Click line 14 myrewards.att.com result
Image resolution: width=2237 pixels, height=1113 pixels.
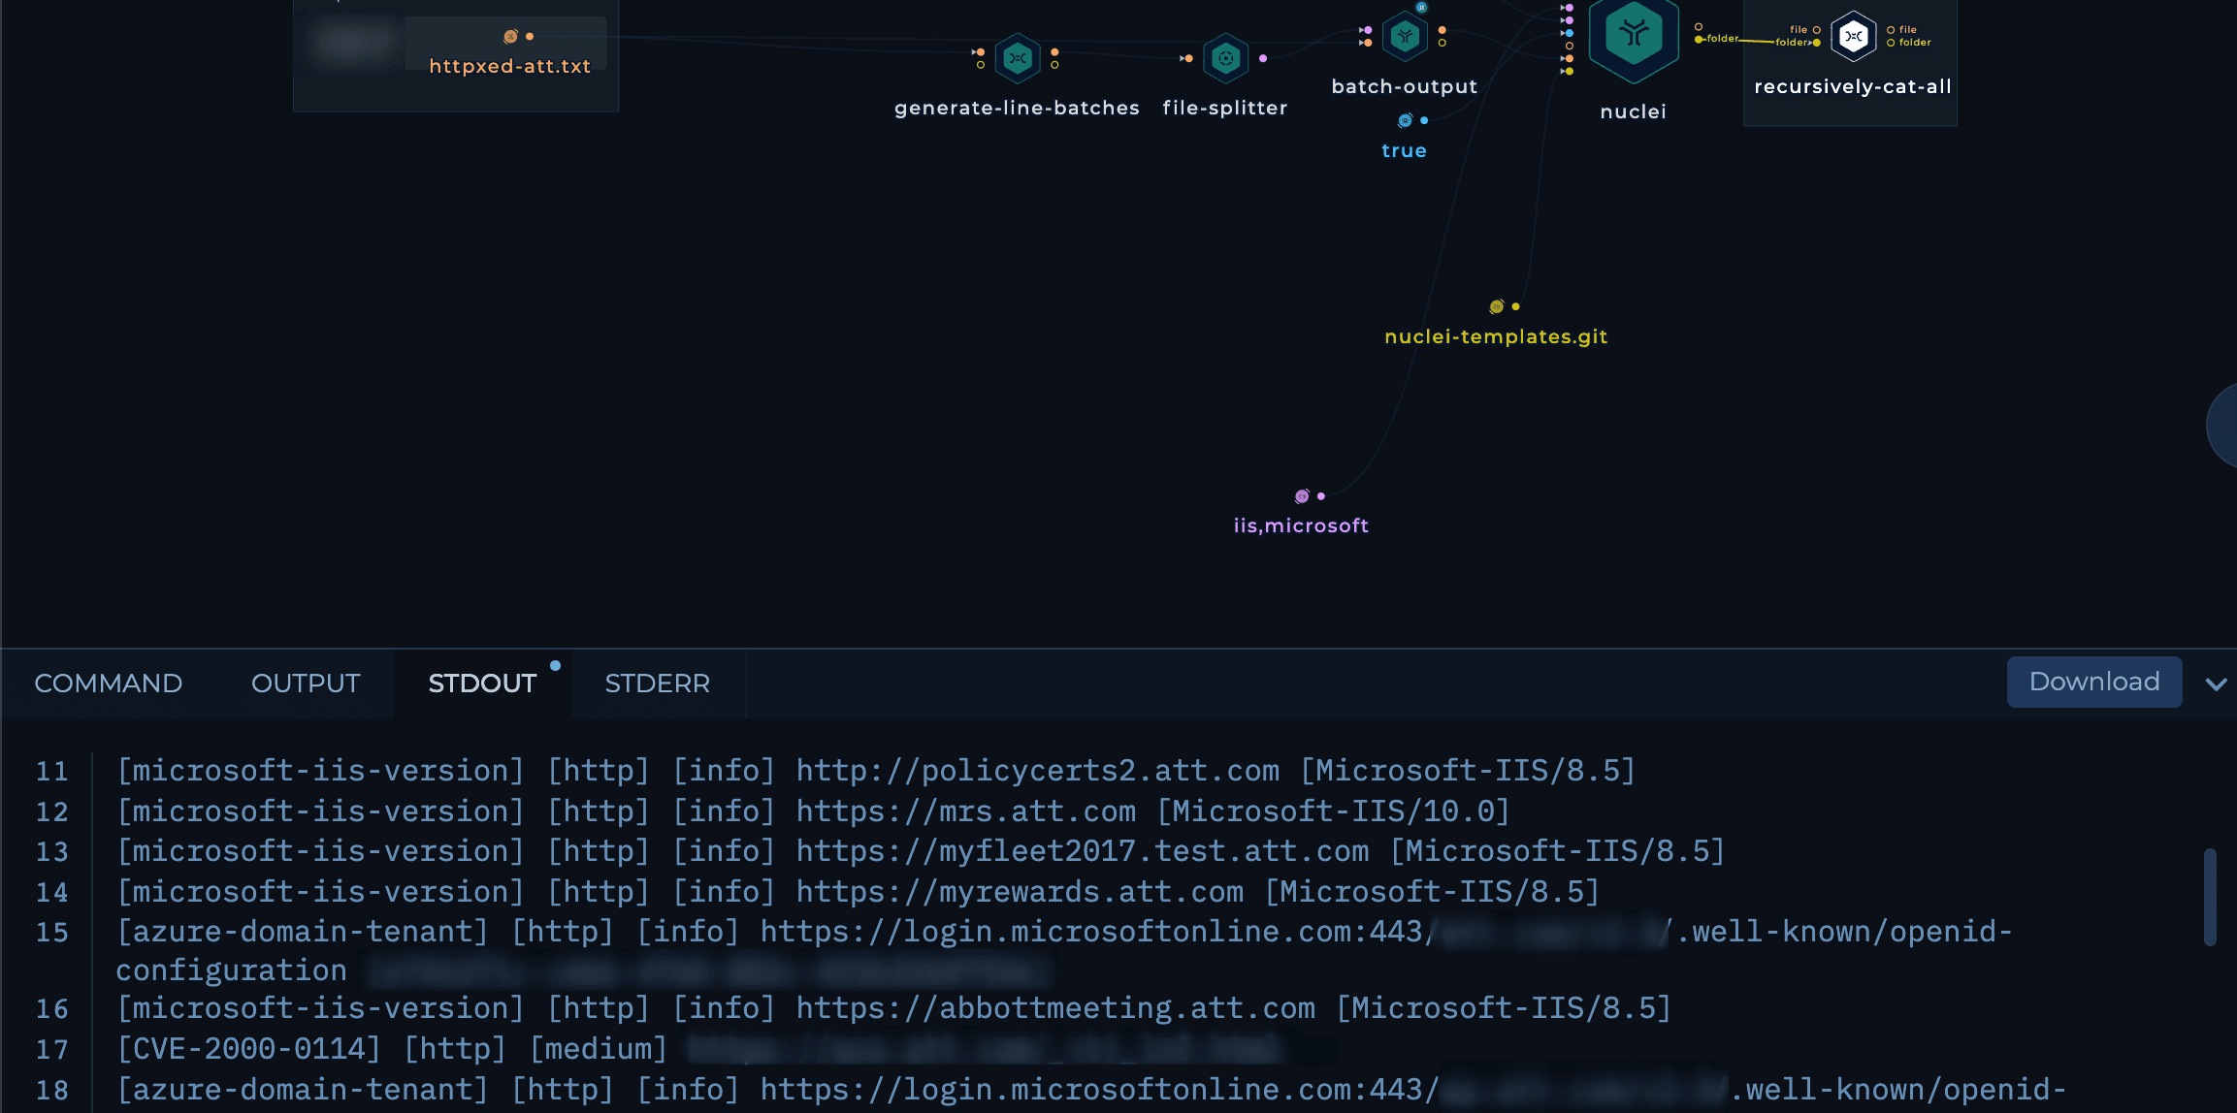pyautogui.click(x=858, y=891)
